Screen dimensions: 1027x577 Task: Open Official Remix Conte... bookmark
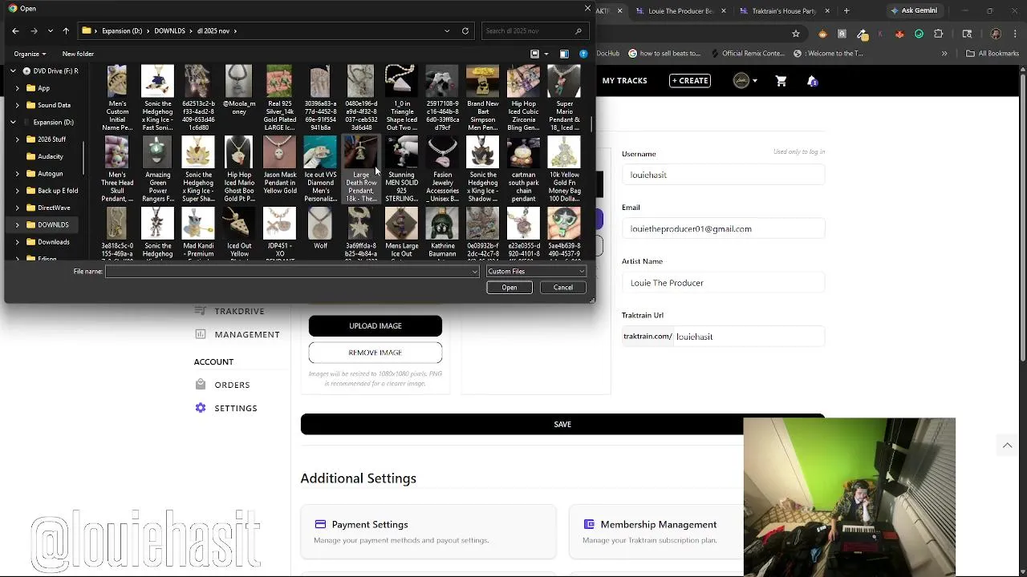coord(746,54)
